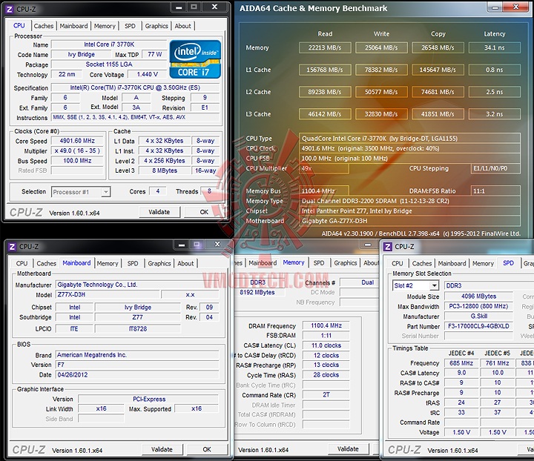Click the DRAM Frequency 1100.4 MHz field
534x461 pixels.
click(x=326, y=325)
